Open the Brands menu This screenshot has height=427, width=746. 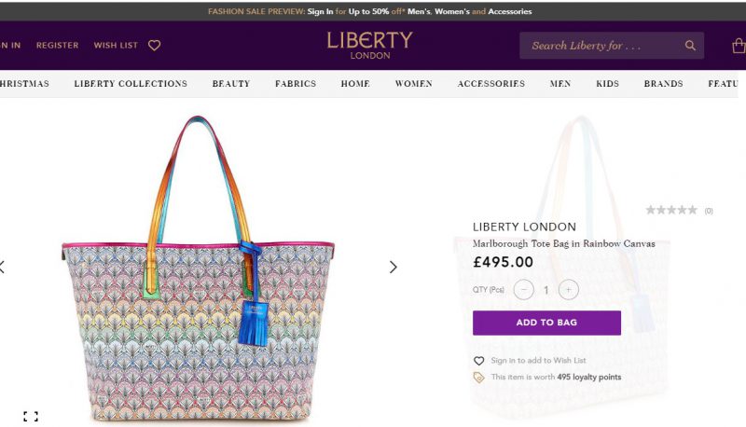coord(664,84)
